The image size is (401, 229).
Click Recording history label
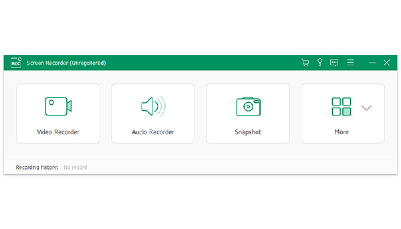(37, 167)
